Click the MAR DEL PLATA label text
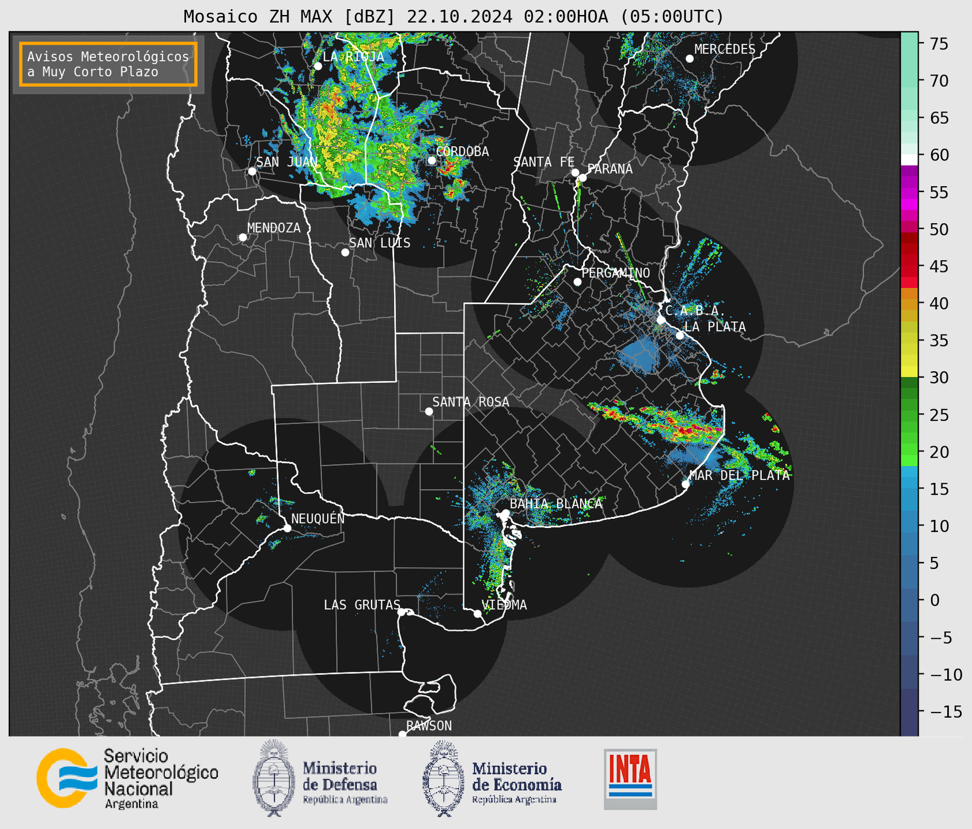 (739, 476)
